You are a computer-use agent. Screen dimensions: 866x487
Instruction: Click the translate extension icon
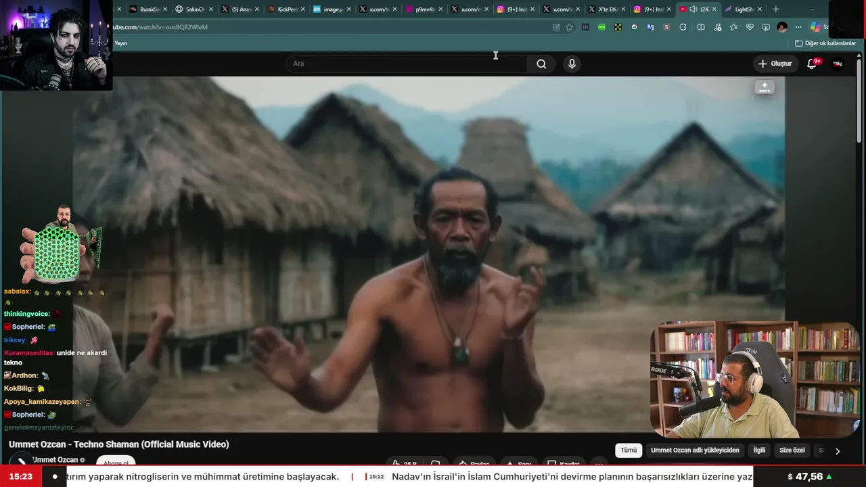(x=650, y=27)
